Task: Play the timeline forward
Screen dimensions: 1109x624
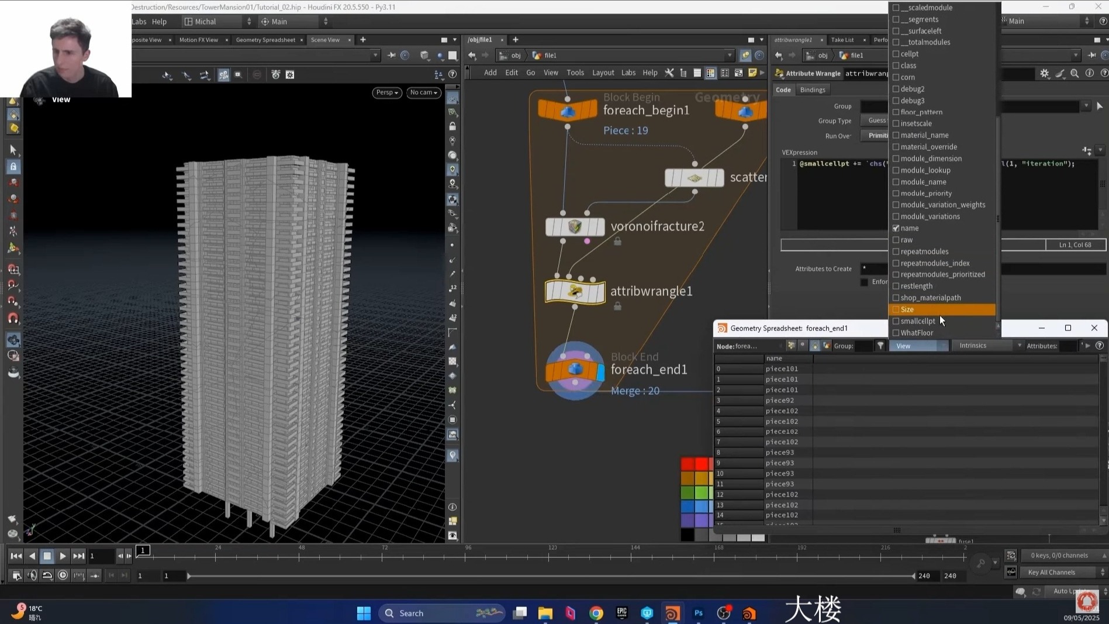Action: pyautogui.click(x=63, y=556)
